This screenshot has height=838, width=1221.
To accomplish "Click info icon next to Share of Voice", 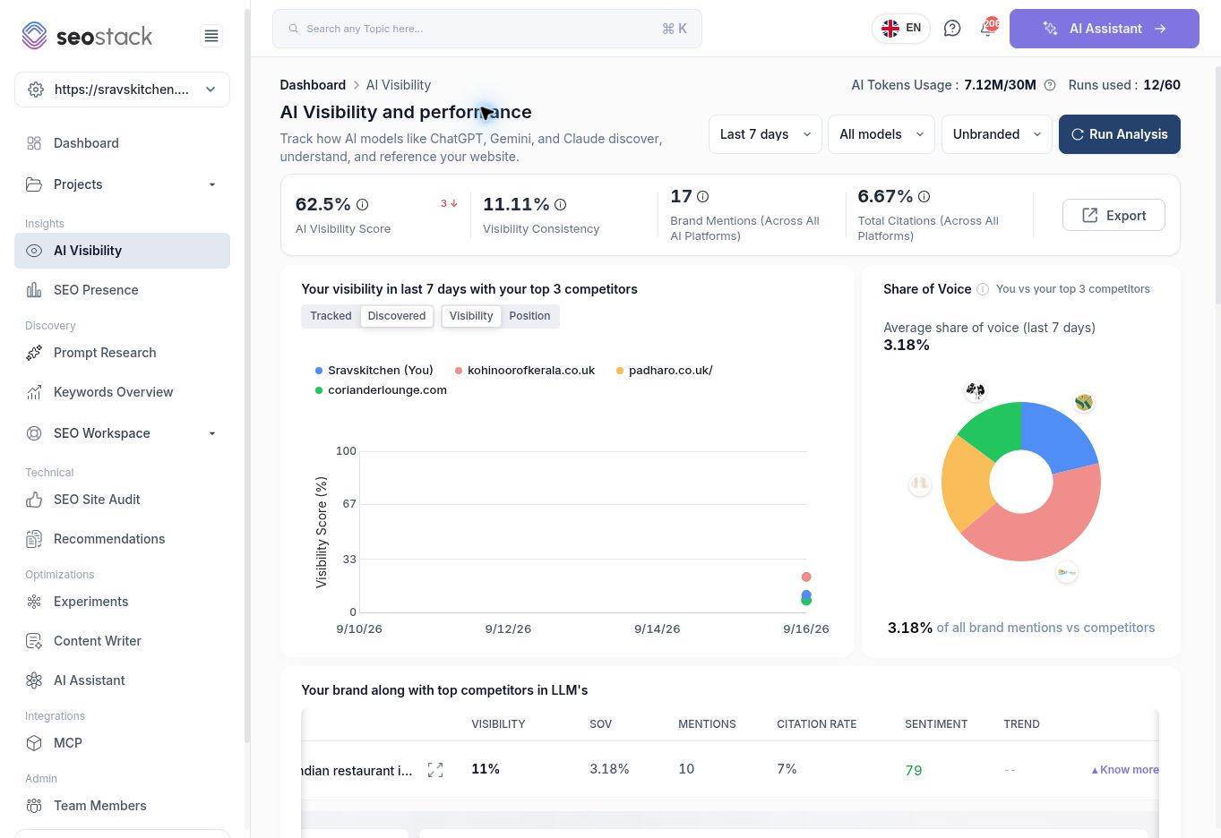I will pyautogui.click(x=983, y=289).
